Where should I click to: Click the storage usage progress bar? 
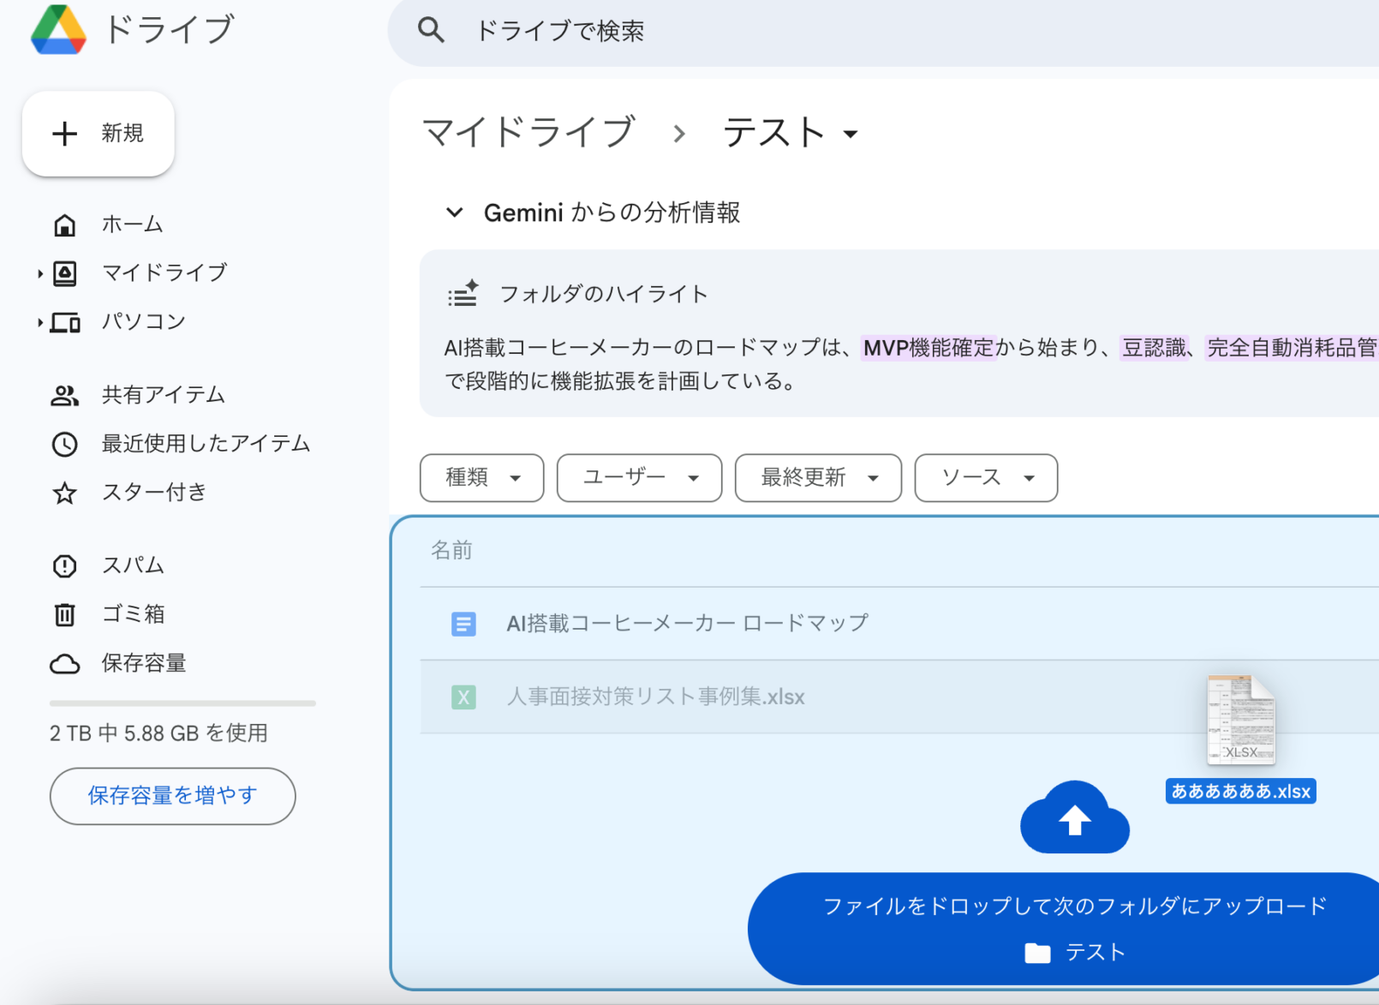[x=182, y=704]
